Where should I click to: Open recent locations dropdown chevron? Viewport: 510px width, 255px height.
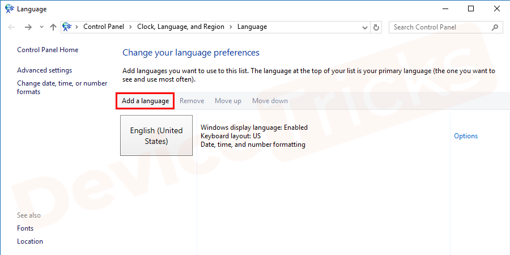tap(41, 27)
